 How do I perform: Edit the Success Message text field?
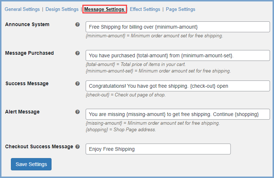click(178, 86)
